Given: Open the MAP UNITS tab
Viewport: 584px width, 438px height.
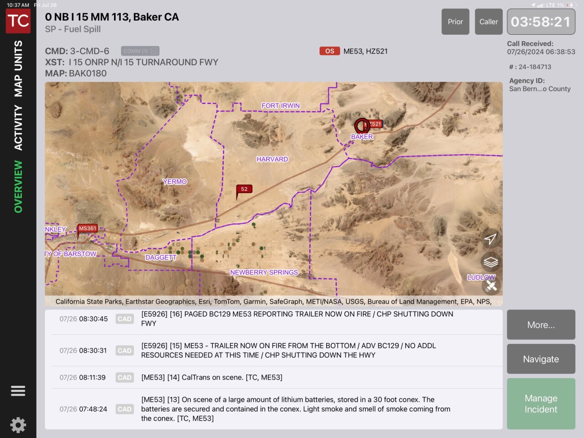Looking at the screenshot, I should pyautogui.click(x=18, y=64).
